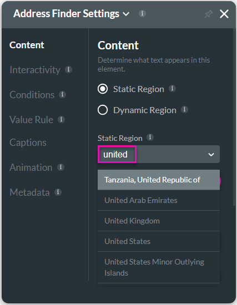The image size is (237, 305).
Task: Open the Metadata tab
Action: click(29, 192)
